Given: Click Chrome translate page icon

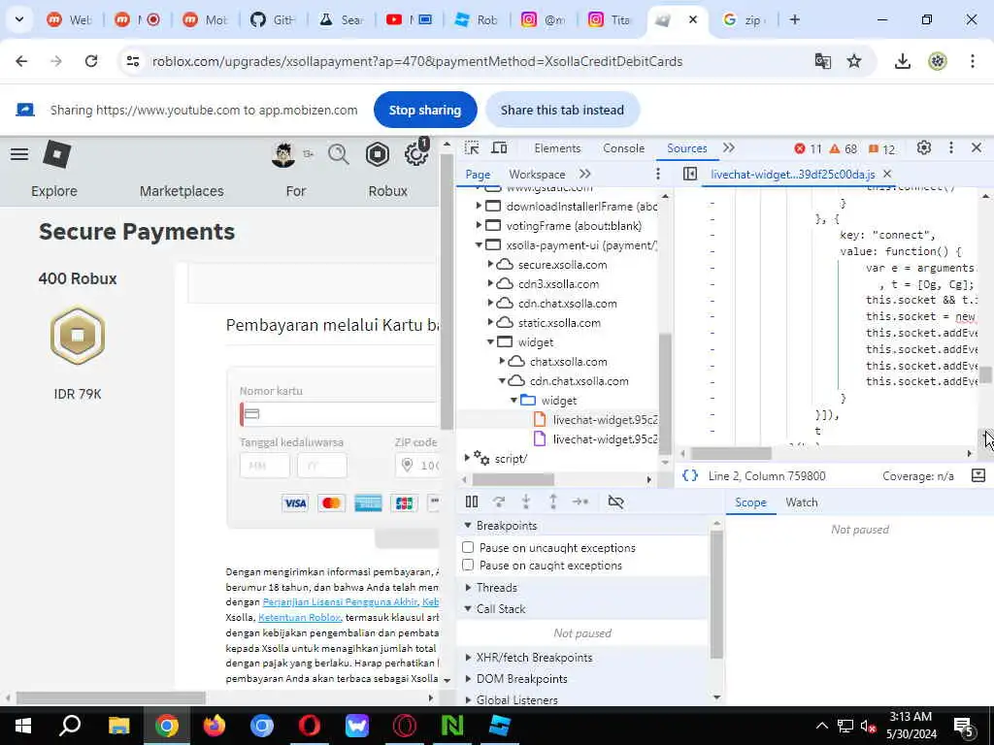Looking at the screenshot, I should tap(823, 61).
